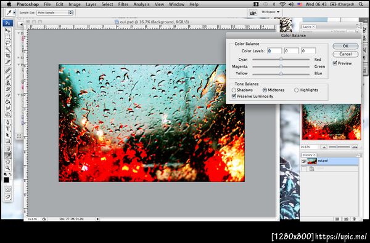Select the Dodge tool

click(x=8, y=114)
